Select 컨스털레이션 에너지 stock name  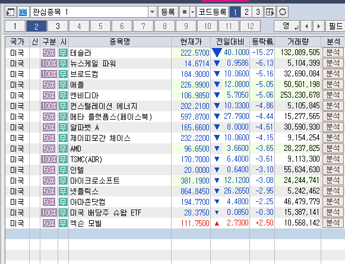(x=104, y=107)
